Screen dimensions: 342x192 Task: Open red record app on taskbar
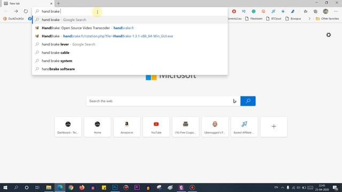point(192,187)
